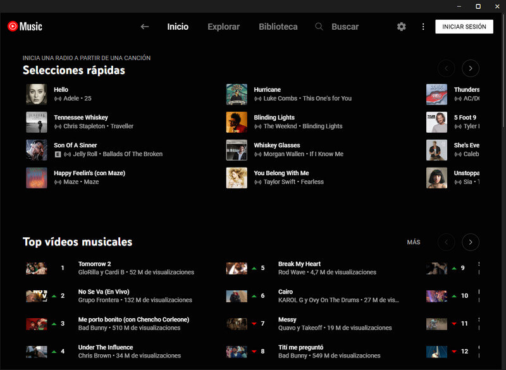This screenshot has width=506, height=370.
Task: Click the explicit badge next to Jelly Roll
Action: tap(58, 154)
